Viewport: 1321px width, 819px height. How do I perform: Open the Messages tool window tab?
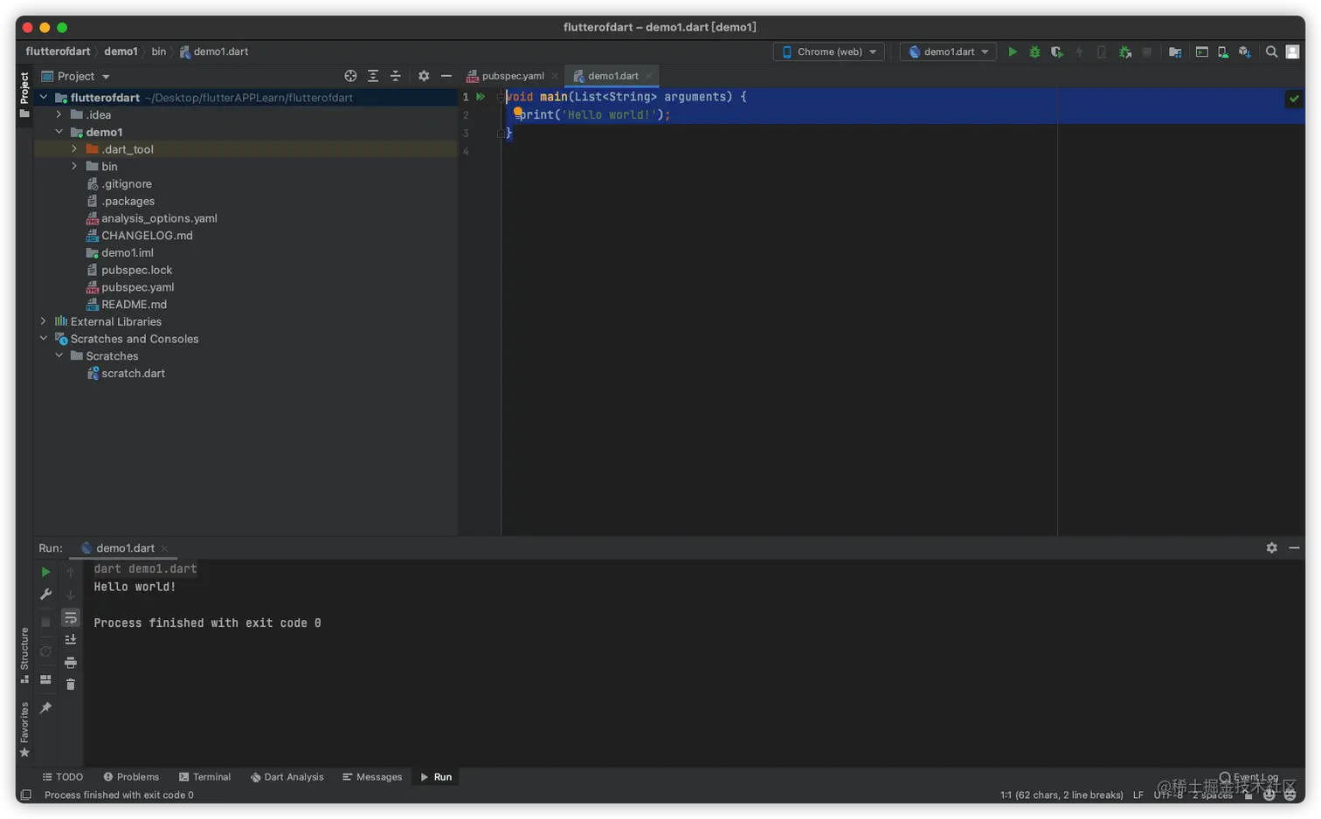point(372,777)
